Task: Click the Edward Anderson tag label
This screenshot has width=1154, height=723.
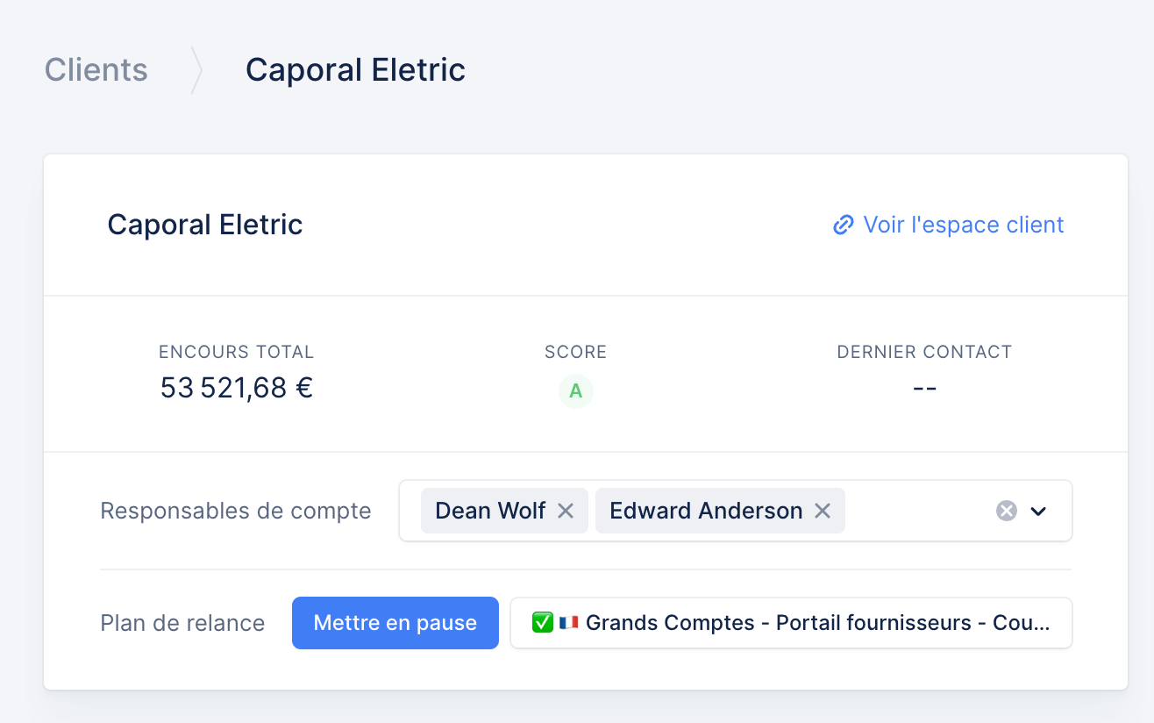Action: pos(706,511)
